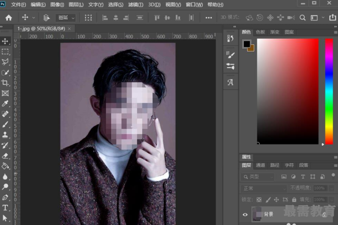This screenshot has width=338, height=225.
Task: Open the 图像(I) menu
Action: pyautogui.click(x=57, y=5)
